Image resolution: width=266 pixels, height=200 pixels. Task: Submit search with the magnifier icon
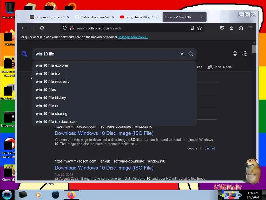coord(191,54)
